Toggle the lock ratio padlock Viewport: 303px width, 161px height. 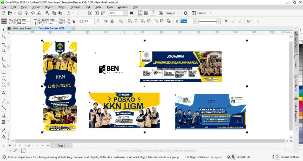(x=74, y=21)
